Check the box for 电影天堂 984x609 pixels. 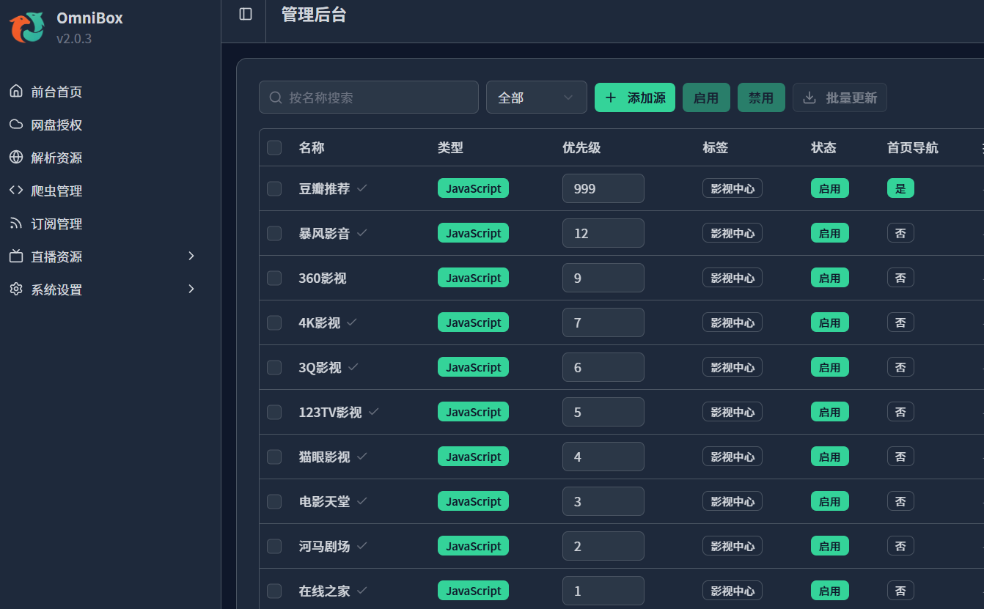pos(274,501)
